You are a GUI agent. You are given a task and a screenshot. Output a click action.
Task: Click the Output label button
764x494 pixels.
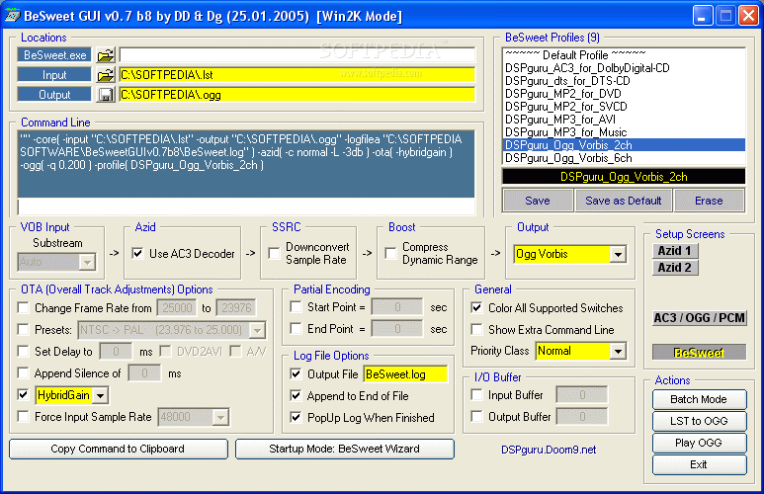click(x=54, y=95)
